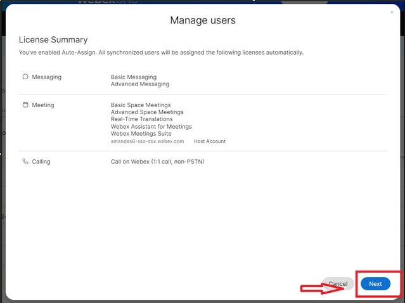Close the Manage users dialog
Screen dimensions: 405x303
click(x=392, y=12)
